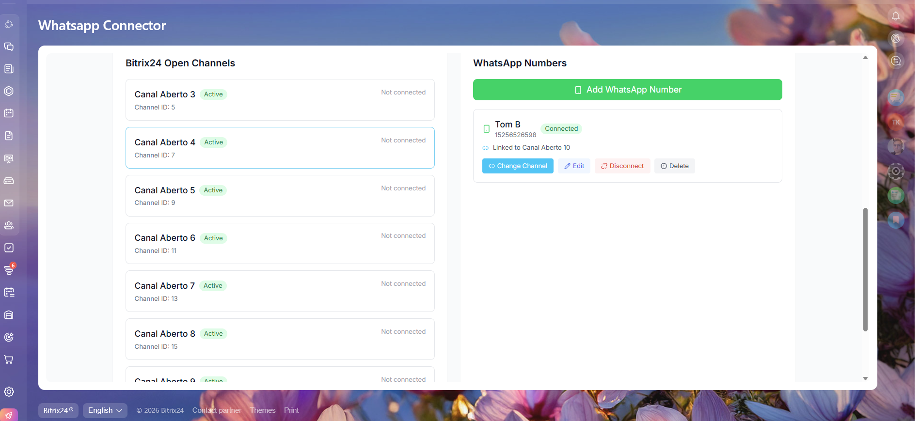The height and width of the screenshot is (421, 920).
Task: Open the Tasks checkmark icon in sidebar
Action: pos(9,248)
